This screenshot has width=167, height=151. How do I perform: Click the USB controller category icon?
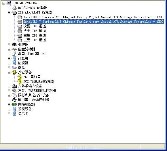14,100
